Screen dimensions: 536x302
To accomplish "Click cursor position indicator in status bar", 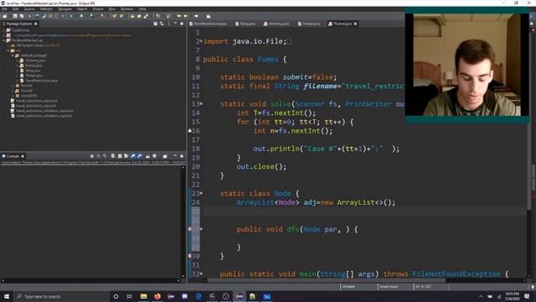I will coord(423,286).
